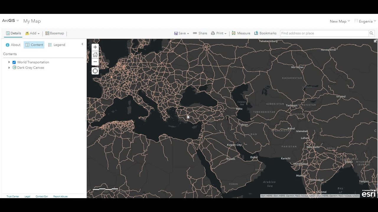Click the map attribution text

coord(310,196)
